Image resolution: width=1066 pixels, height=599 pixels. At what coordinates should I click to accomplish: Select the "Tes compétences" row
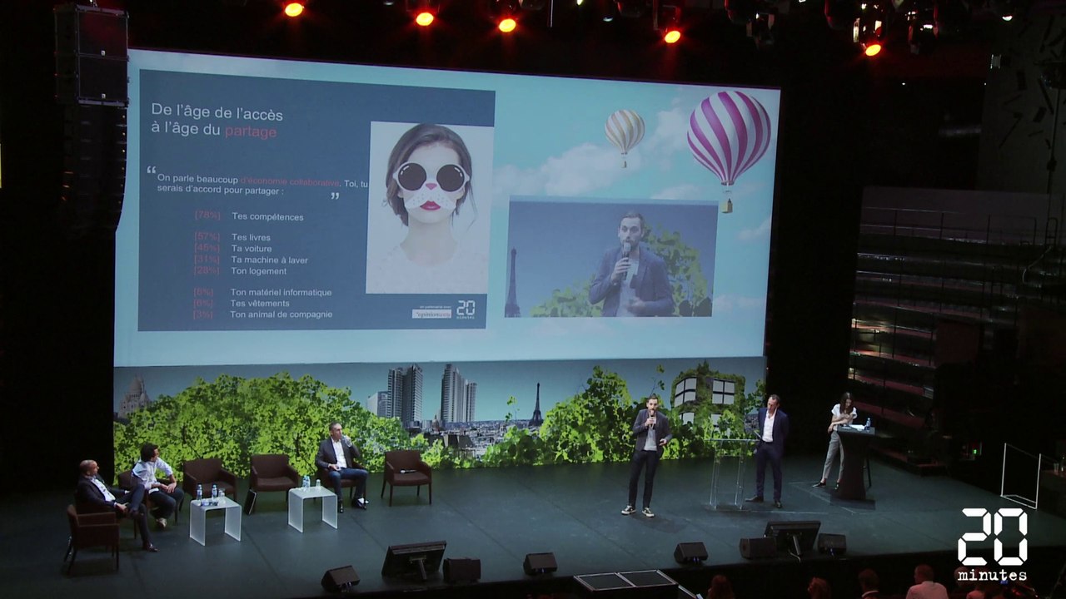249,217
